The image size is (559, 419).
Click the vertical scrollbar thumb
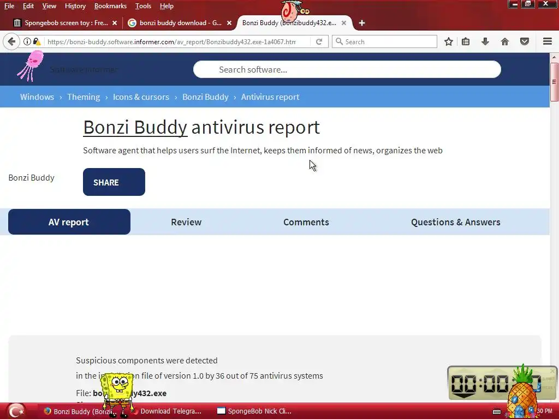(x=554, y=82)
